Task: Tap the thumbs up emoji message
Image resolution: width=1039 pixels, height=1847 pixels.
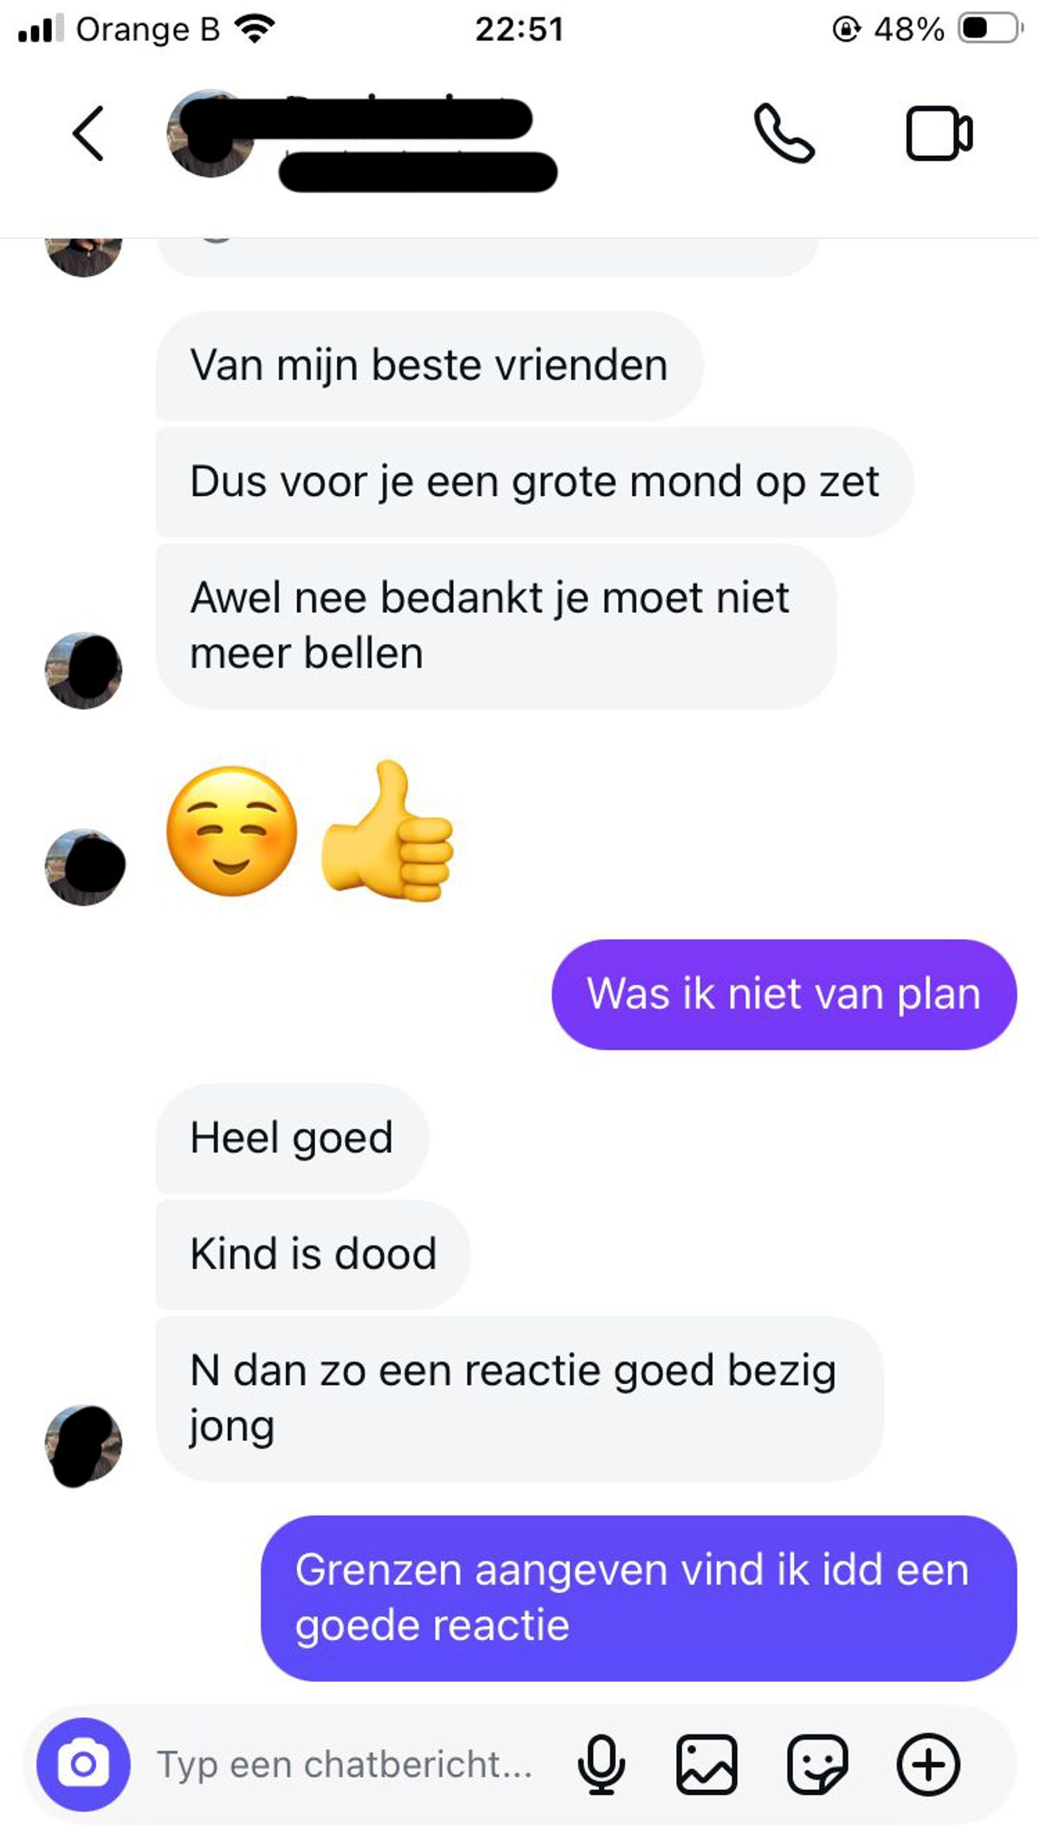Action: [388, 832]
